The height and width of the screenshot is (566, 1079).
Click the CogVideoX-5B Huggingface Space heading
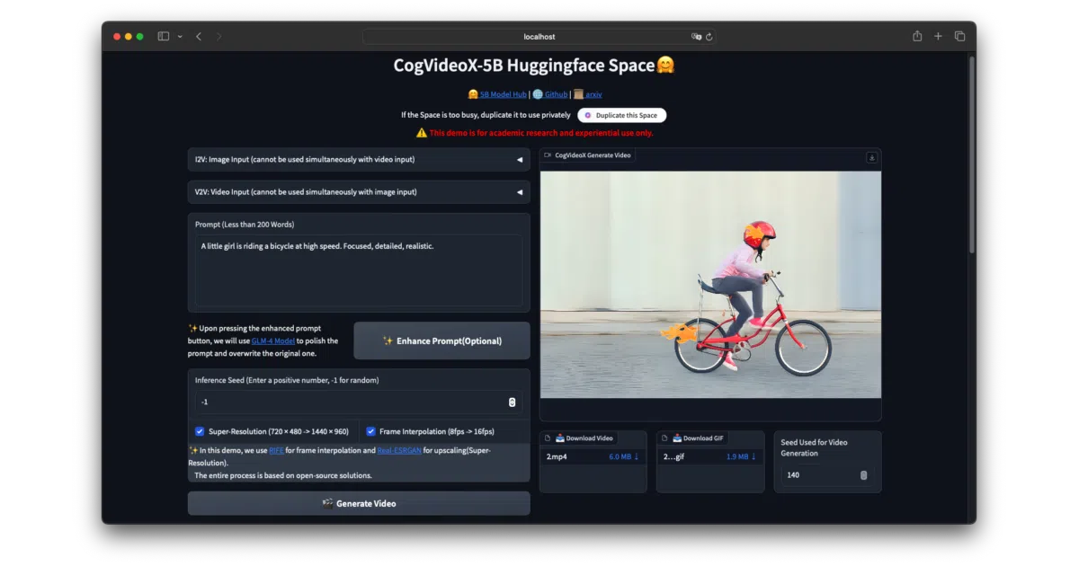pyautogui.click(x=534, y=66)
